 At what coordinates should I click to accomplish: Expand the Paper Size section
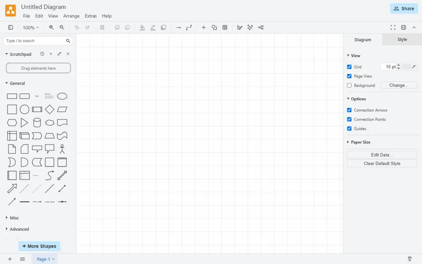point(348,142)
